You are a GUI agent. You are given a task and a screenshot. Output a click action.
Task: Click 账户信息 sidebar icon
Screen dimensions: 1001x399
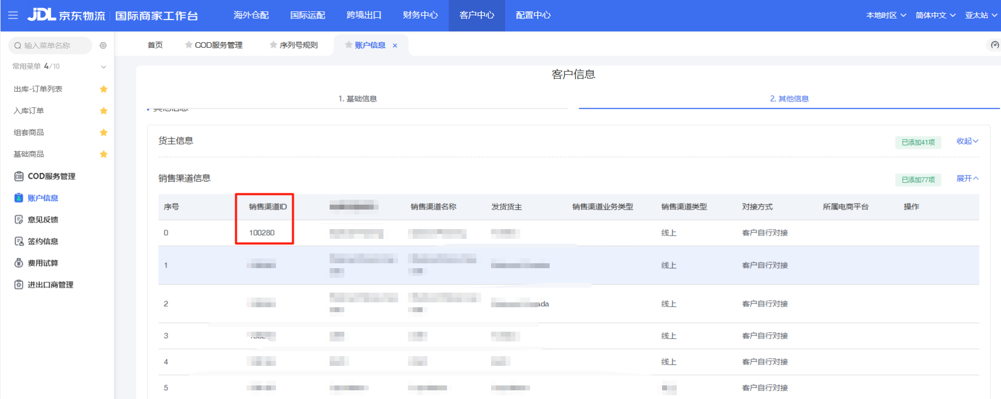pyautogui.click(x=19, y=198)
